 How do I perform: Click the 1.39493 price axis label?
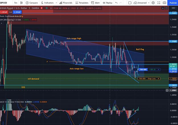click(173, 13)
